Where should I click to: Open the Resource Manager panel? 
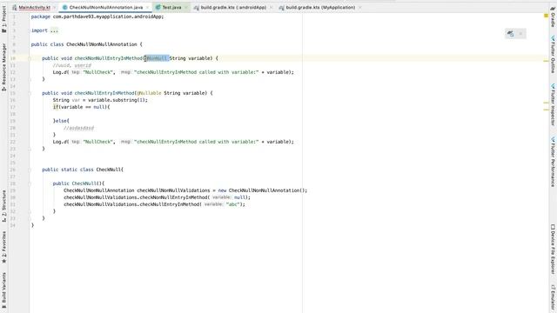coord(3,68)
